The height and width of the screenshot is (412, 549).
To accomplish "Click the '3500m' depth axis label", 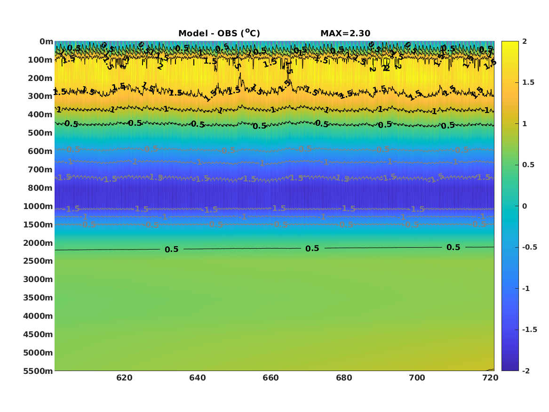I will pos(38,298).
